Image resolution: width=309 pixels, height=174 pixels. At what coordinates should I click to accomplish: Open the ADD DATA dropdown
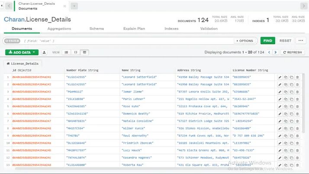click(22, 52)
